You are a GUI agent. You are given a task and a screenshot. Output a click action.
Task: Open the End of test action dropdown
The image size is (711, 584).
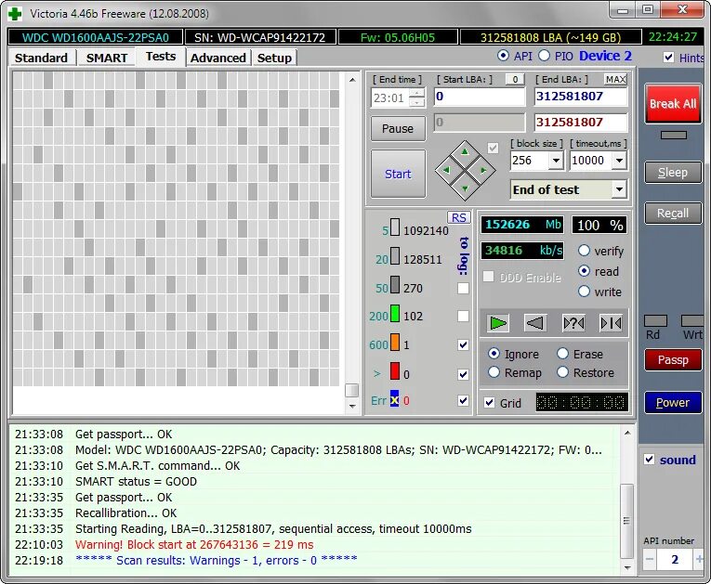[619, 189]
